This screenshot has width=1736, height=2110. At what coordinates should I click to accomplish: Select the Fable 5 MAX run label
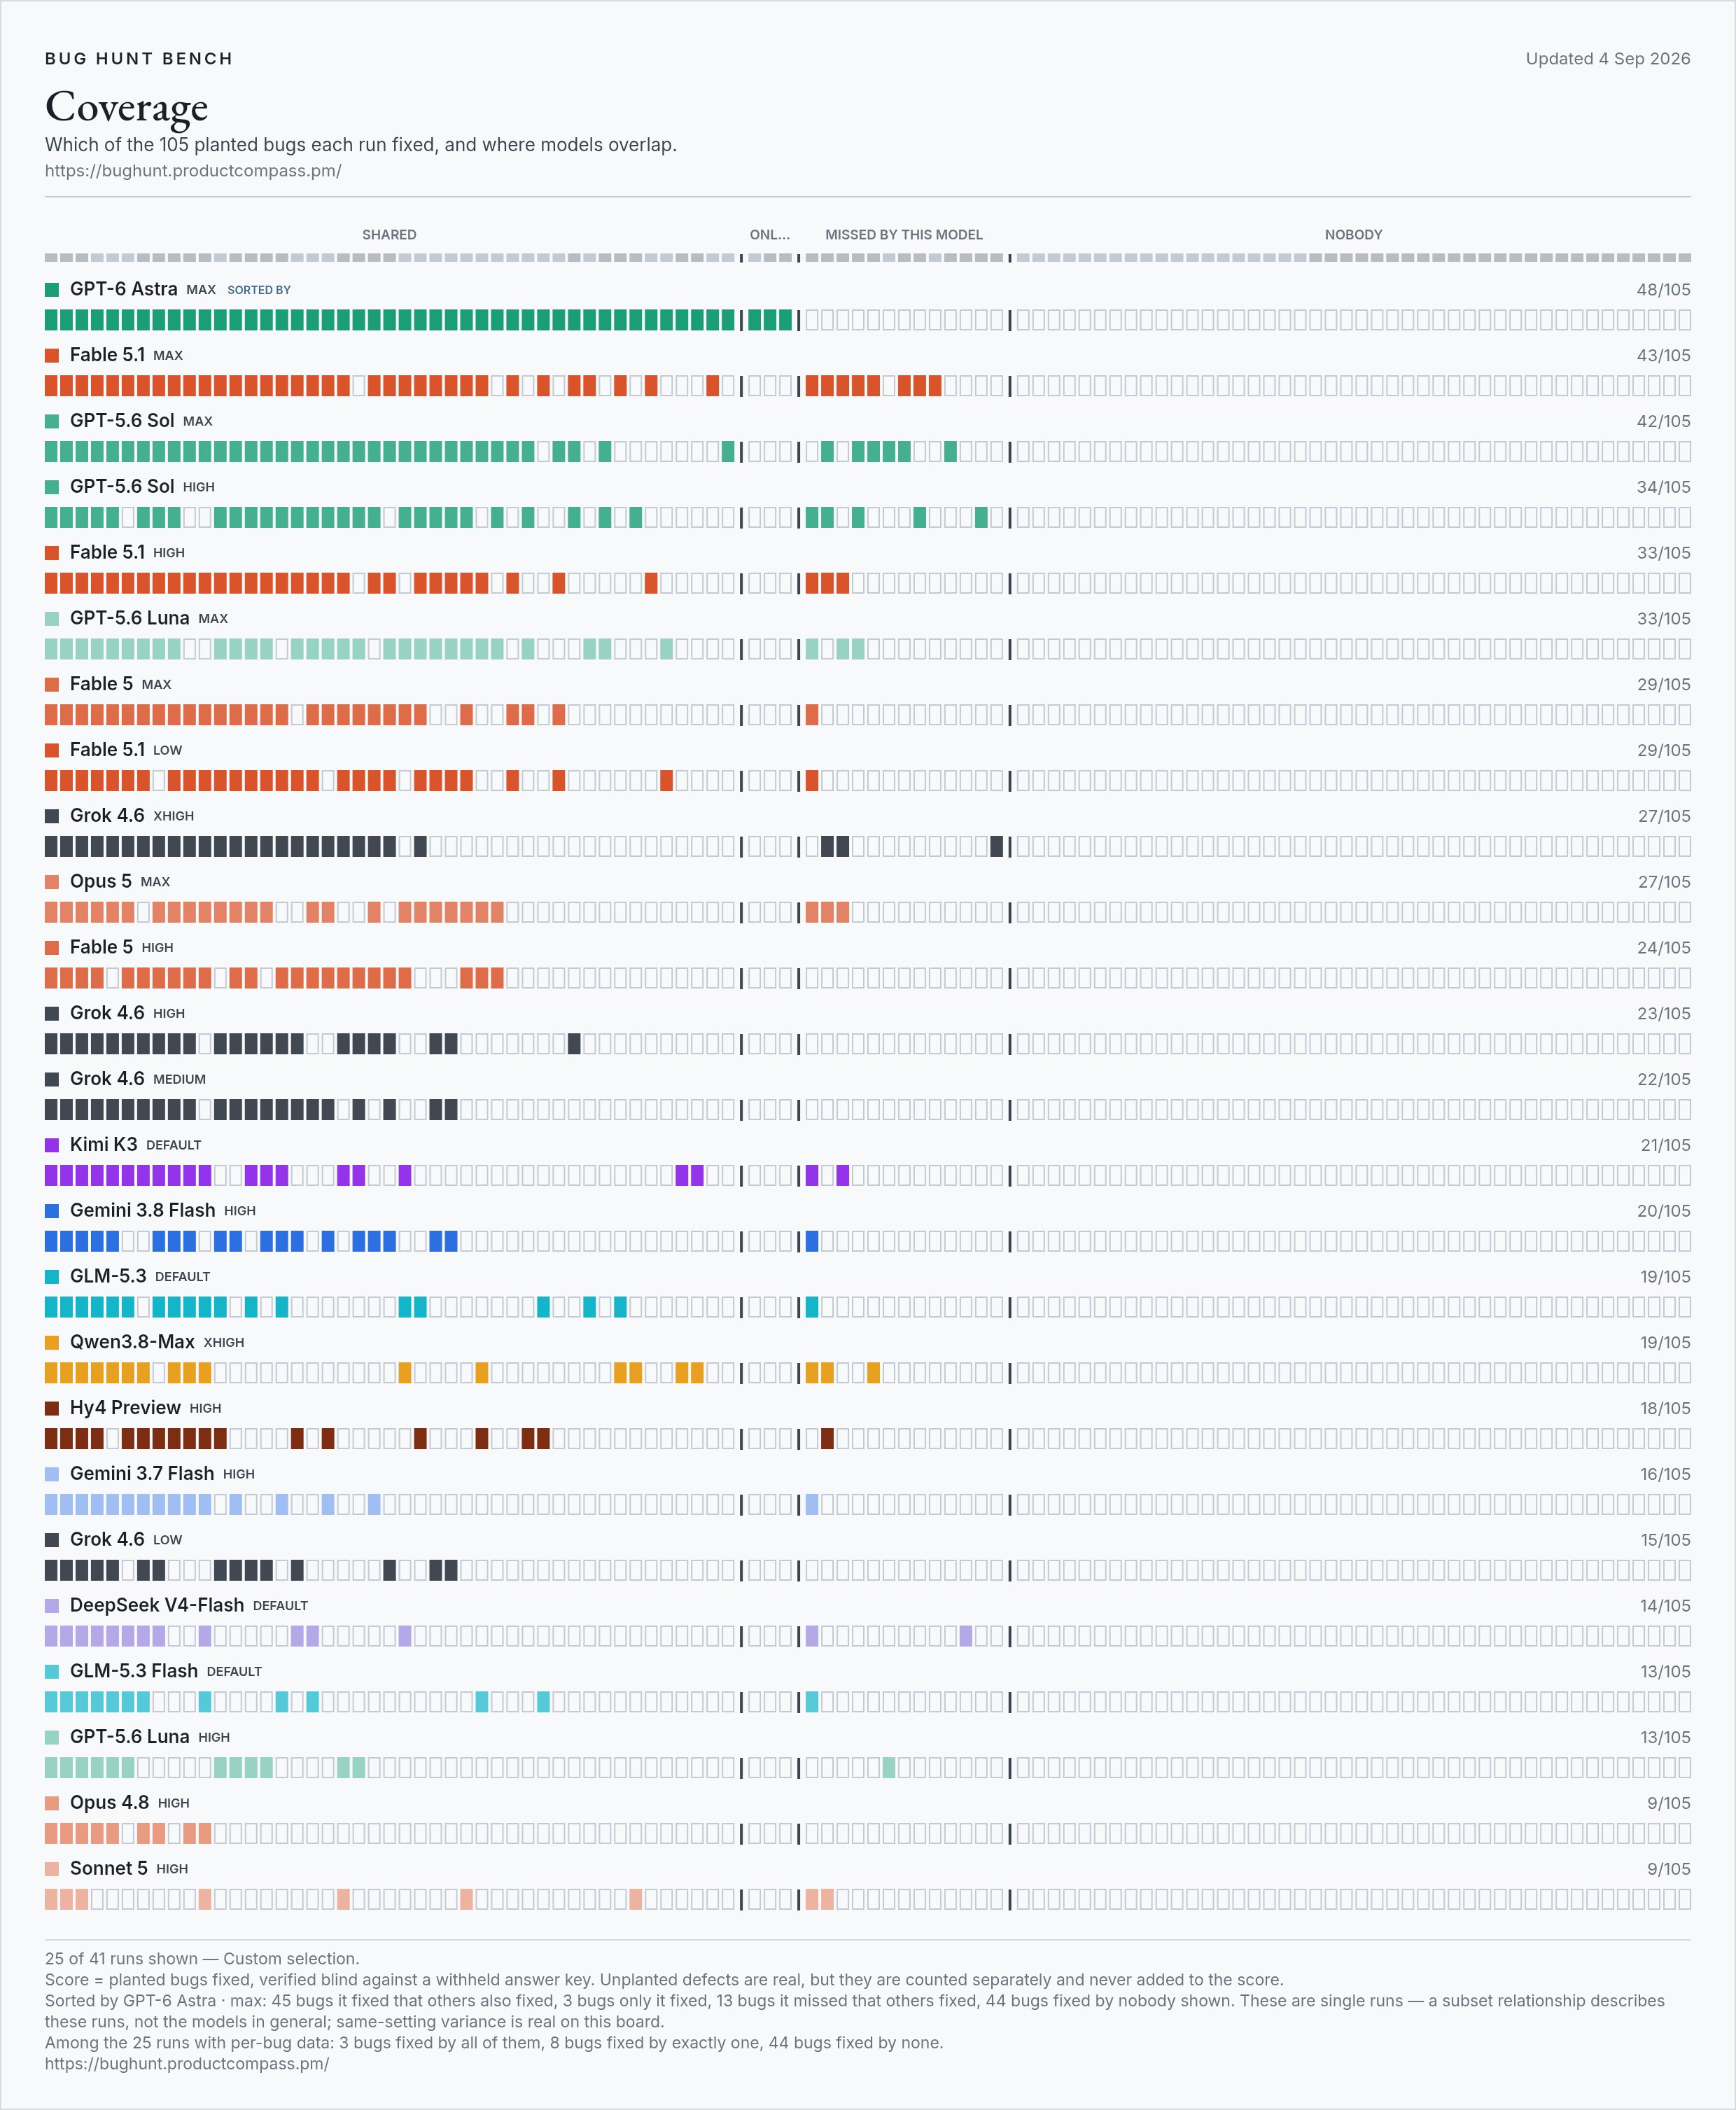pos(120,684)
